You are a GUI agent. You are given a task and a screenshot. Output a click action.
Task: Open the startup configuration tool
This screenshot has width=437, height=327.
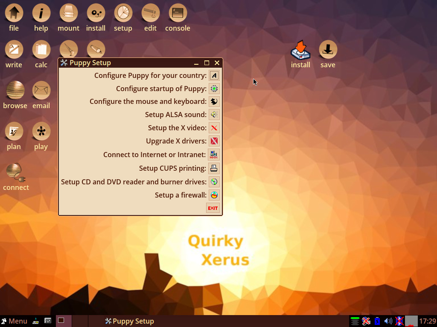[213, 89]
